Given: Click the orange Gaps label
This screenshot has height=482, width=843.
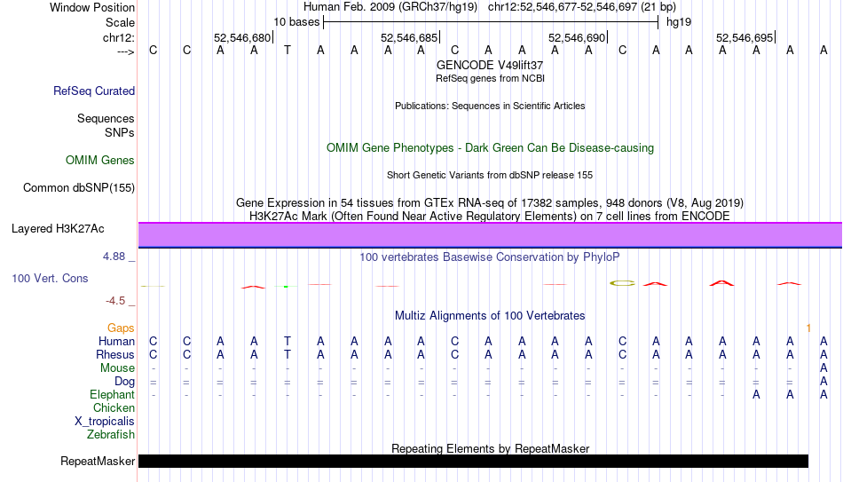Looking at the screenshot, I should tap(121, 328).
